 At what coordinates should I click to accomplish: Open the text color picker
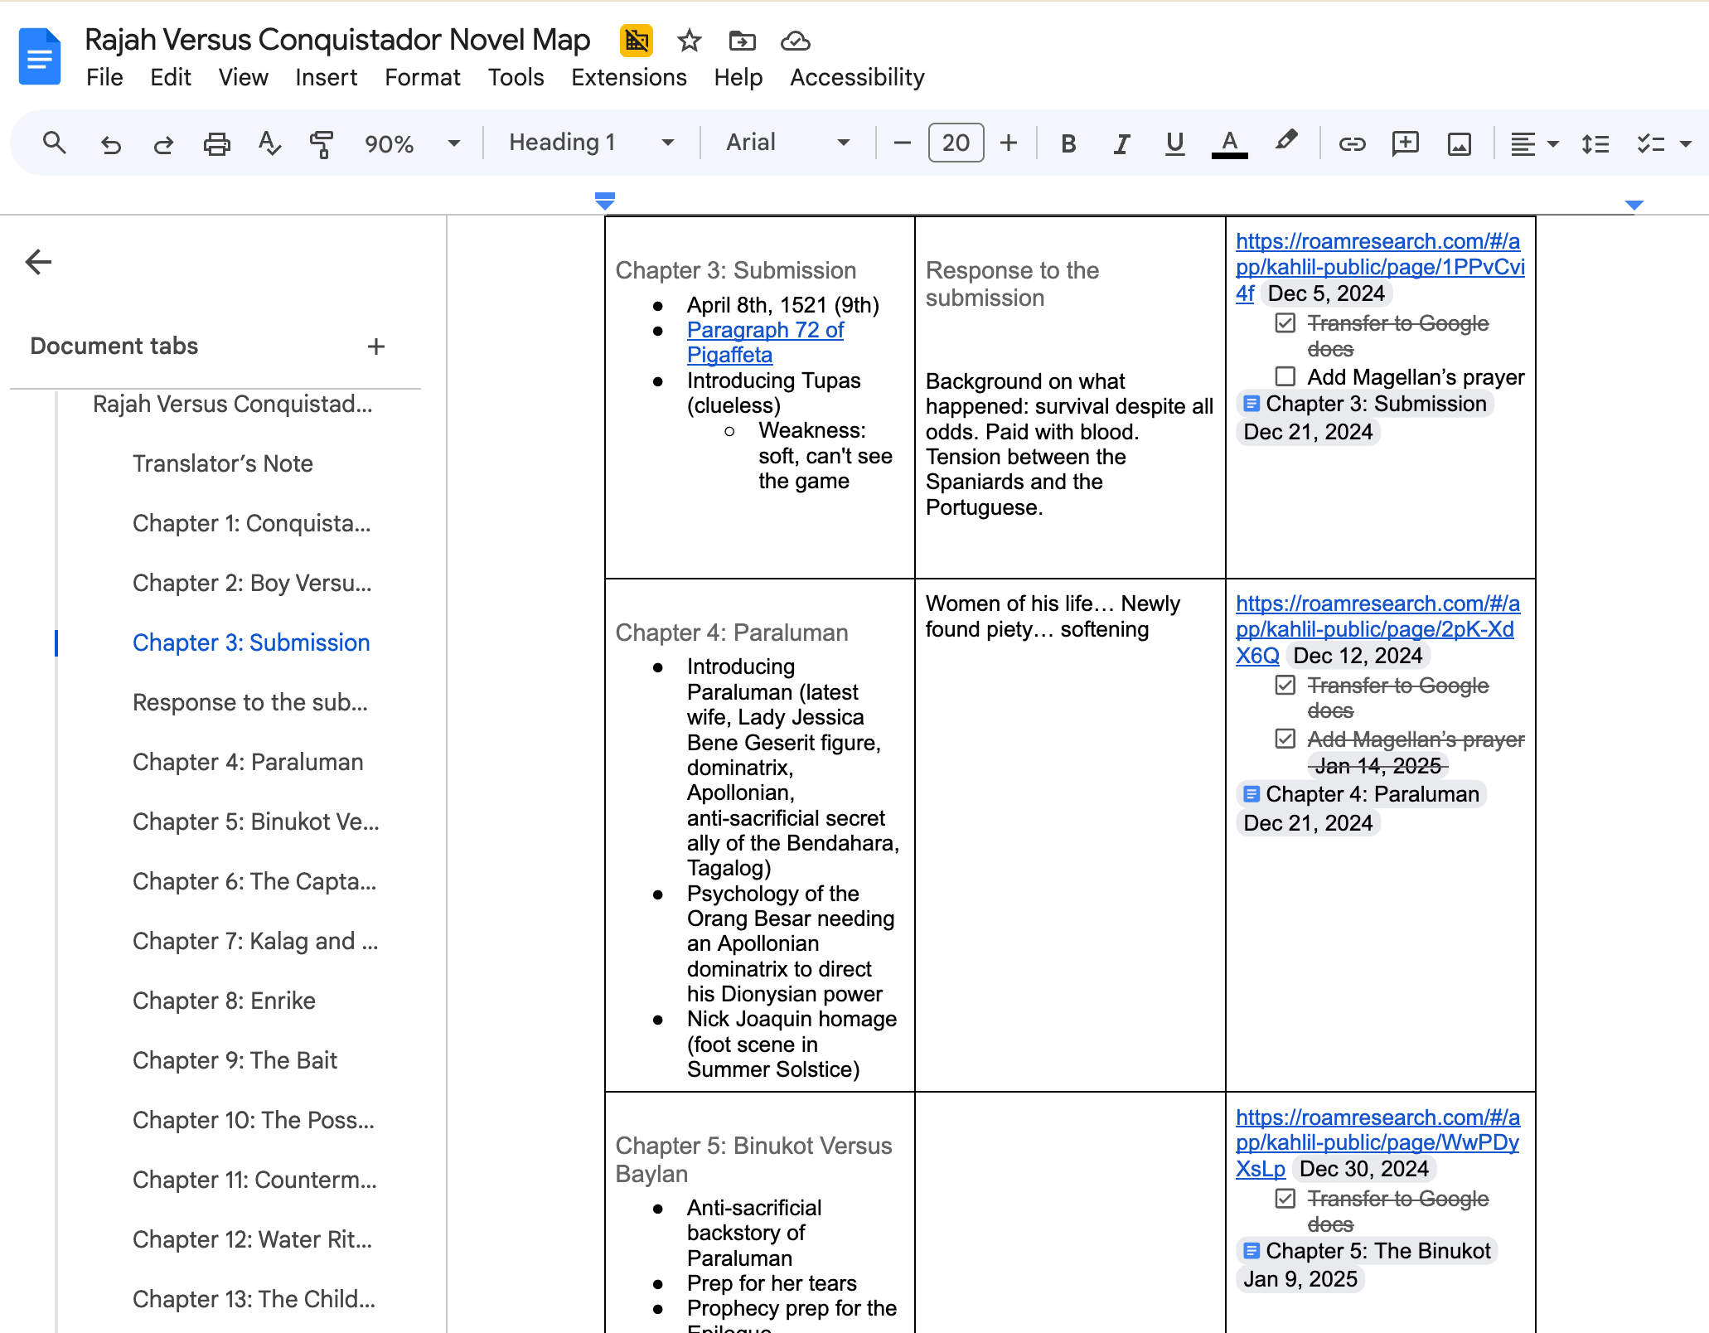(1229, 143)
